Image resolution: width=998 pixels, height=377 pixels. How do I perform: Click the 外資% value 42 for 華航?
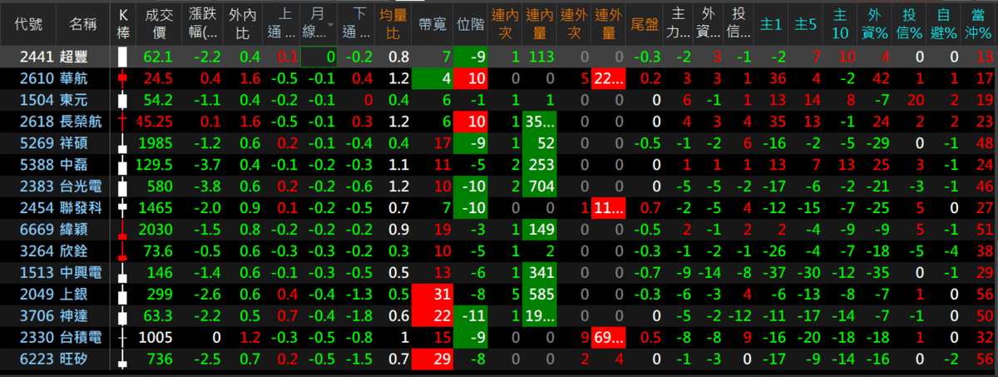tap(882, 78)
